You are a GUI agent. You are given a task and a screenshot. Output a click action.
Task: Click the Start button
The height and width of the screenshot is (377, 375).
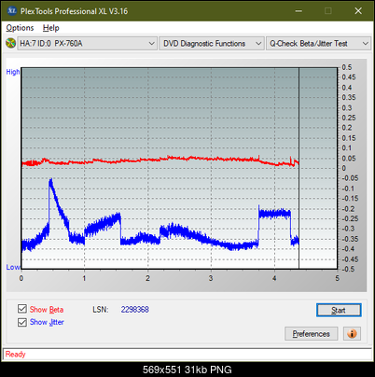339,310
